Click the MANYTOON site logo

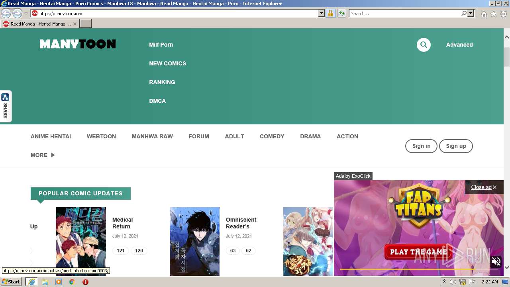point(78,44)
